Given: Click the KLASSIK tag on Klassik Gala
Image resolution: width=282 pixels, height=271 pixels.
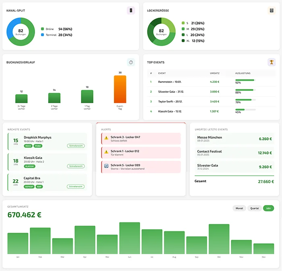Looking at the screenshot, I should click(x=30, y=166).
